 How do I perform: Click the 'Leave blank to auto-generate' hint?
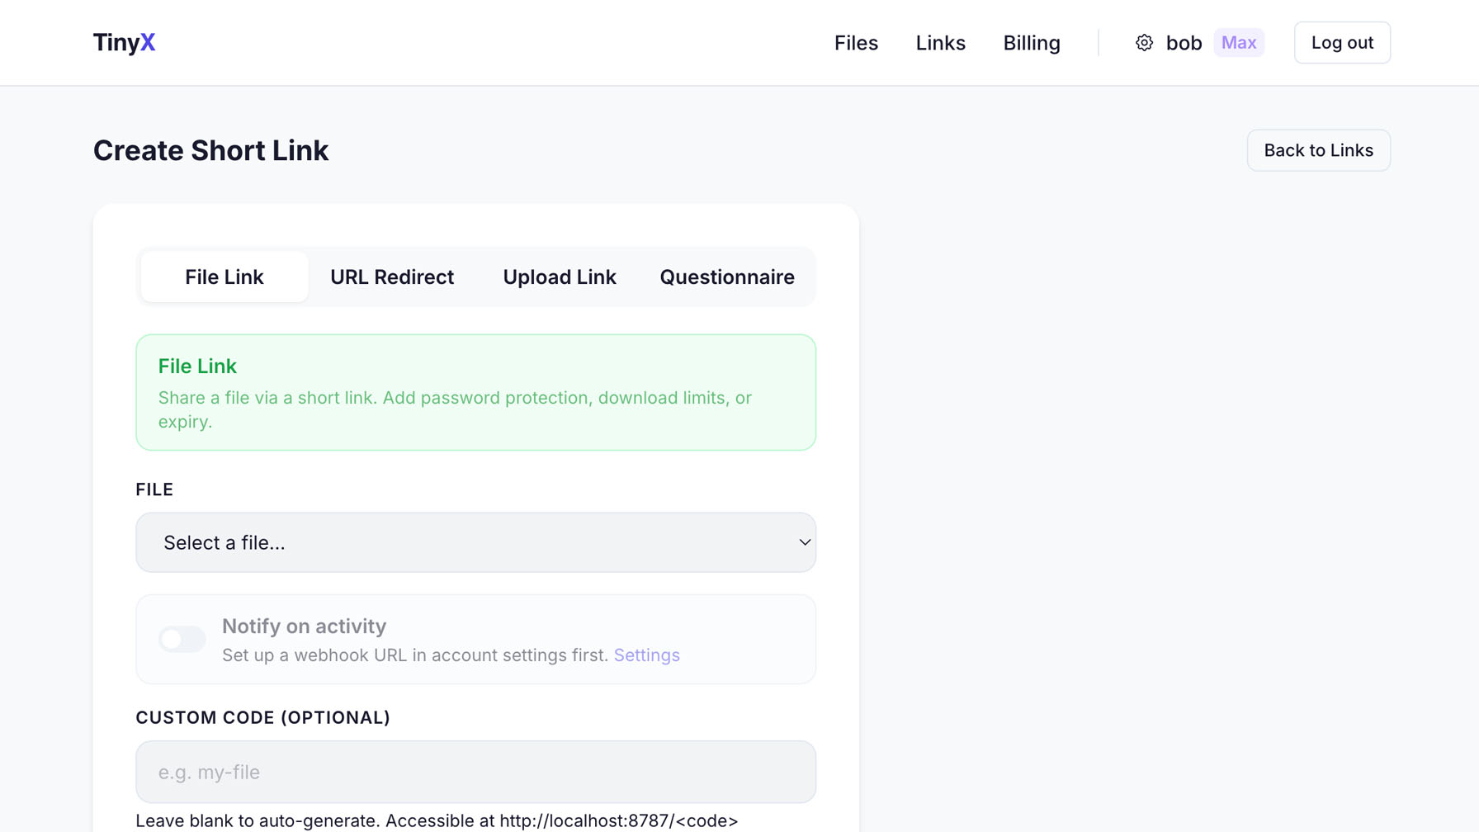tap(437, 820)
